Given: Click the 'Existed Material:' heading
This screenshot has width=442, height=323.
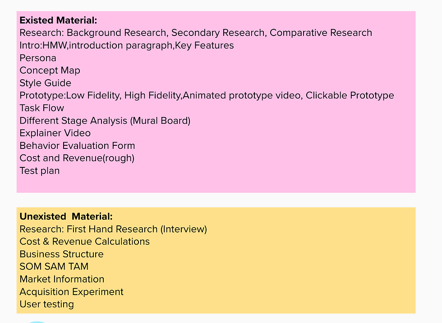Looking at the screenshot, I should click(x=58, y=20).
